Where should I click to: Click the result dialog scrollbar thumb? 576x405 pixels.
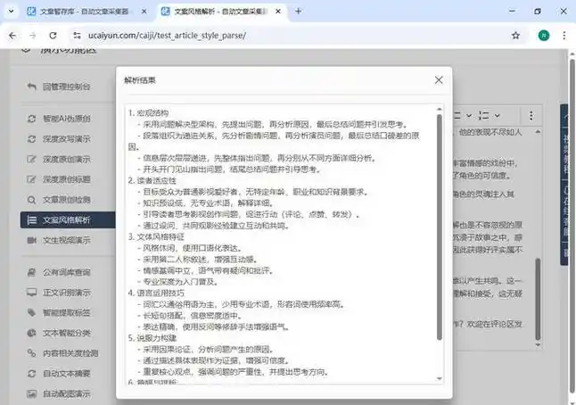pyautogui.click(x=439, y=227)
